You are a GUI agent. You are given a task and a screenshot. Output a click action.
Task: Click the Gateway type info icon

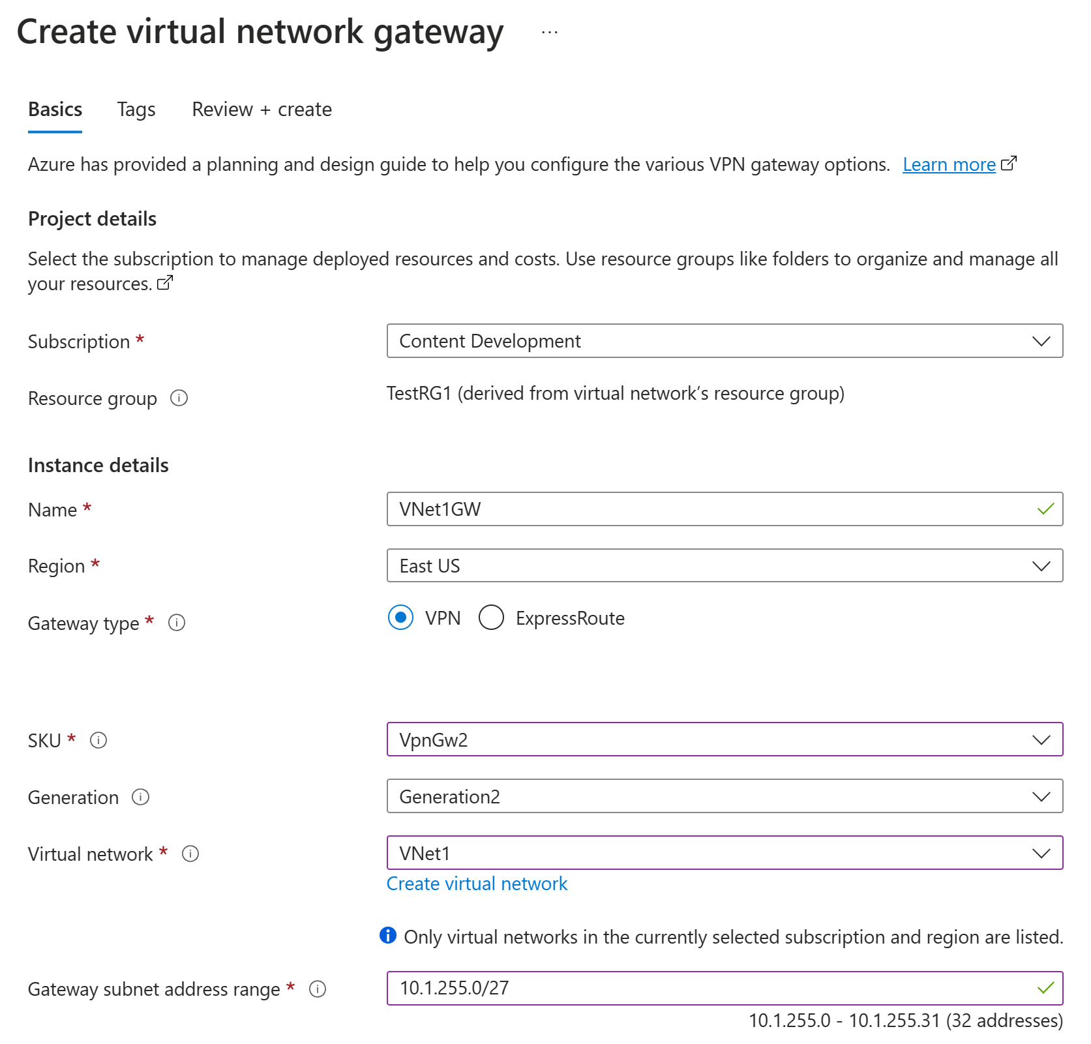(x=177, y=623)
